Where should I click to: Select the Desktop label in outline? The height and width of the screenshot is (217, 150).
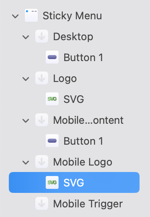pyautogui.click(x=73, y=37)
